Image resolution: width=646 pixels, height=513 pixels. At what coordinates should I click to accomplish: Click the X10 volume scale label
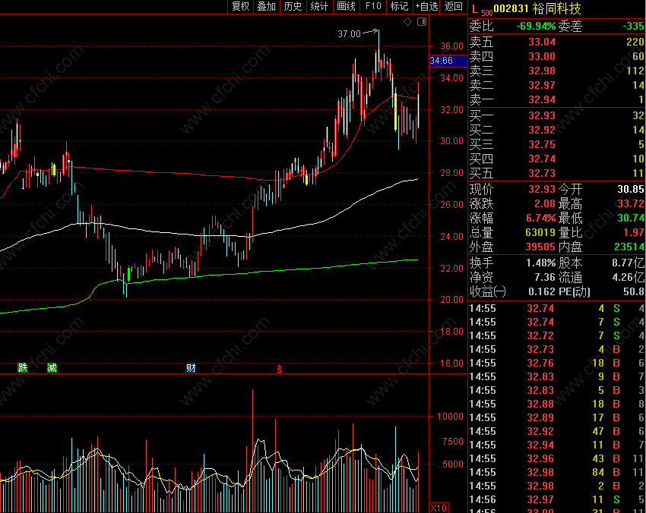point(439,508)
